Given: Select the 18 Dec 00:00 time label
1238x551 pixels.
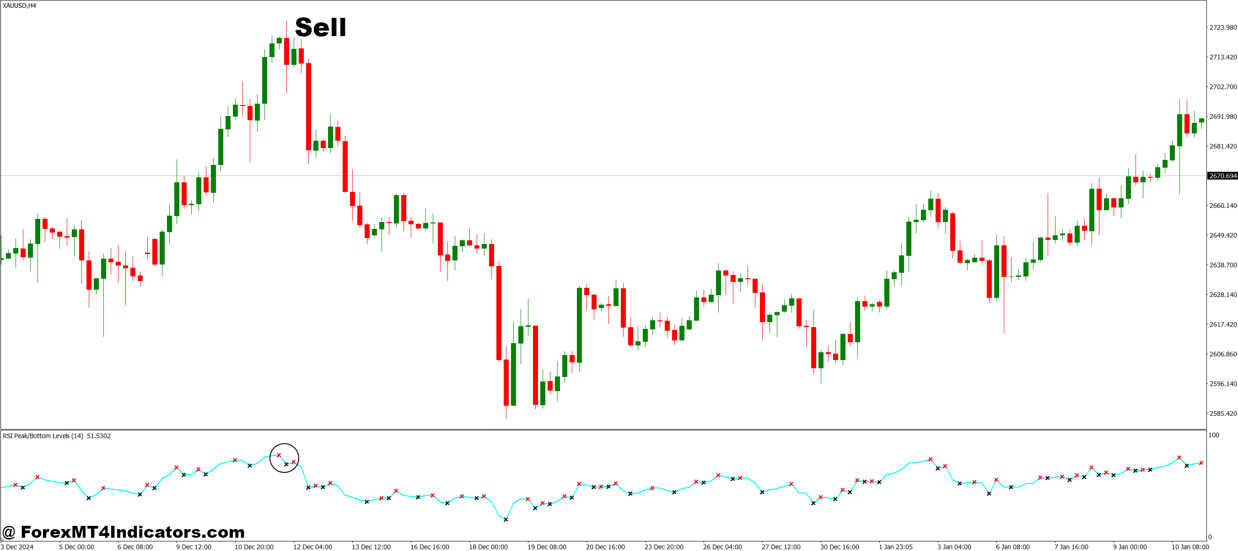Looking at the screenshot, I should tap(488, 547).
